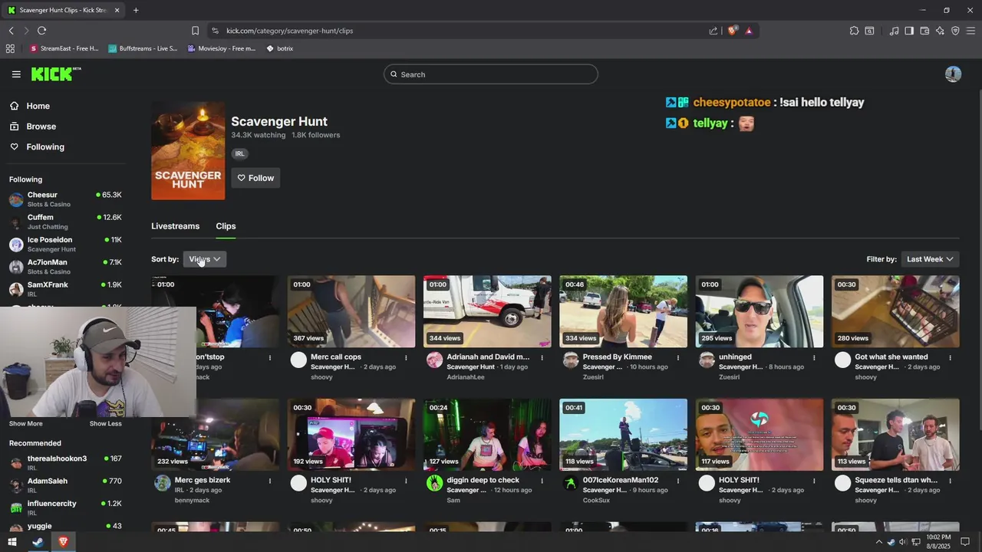
Task: Open options for unhinged clip
Action: click(x=814, y=357)
